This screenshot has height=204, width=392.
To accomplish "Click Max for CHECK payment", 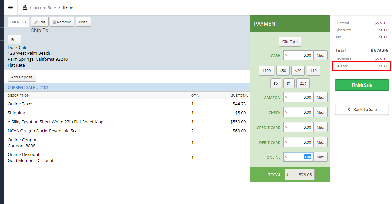I will pos(320,112).
